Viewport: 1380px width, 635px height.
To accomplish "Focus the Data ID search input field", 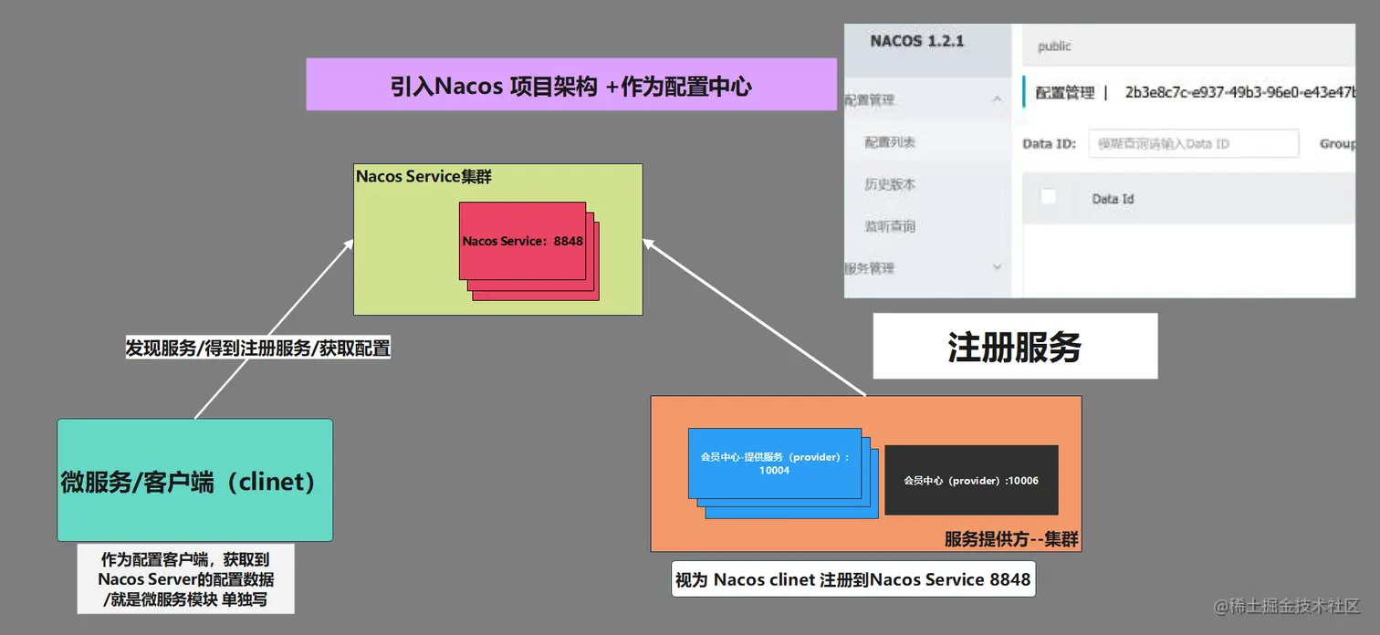I will [x=1193, y=144].
